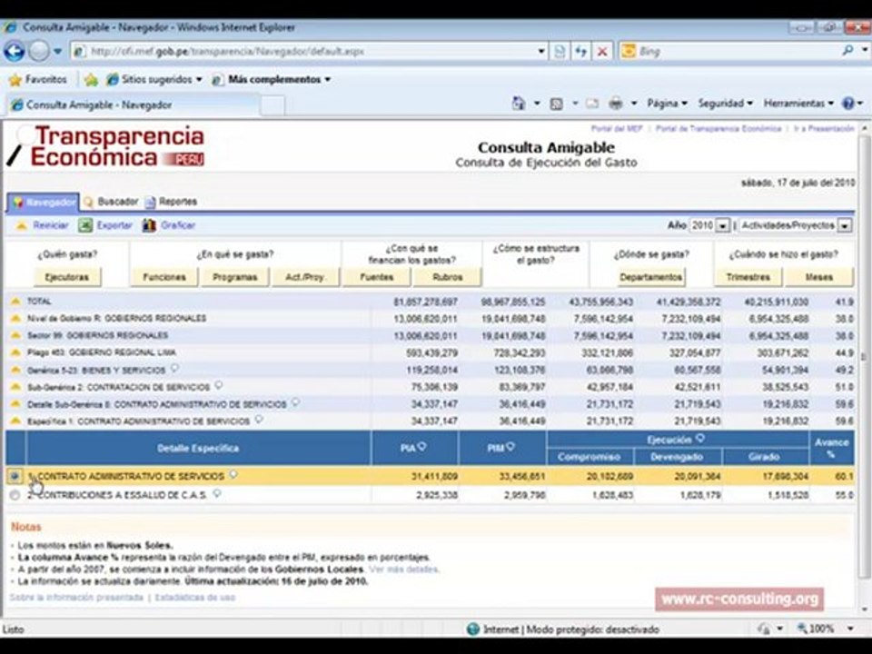Click the add to favorites bar star icon
The height and width of the screenshot is (654, 872).
tap(91, 80)
